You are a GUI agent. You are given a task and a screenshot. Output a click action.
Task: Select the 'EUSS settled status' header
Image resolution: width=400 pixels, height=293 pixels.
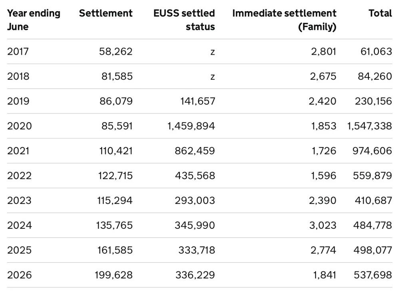click(184, 20)
